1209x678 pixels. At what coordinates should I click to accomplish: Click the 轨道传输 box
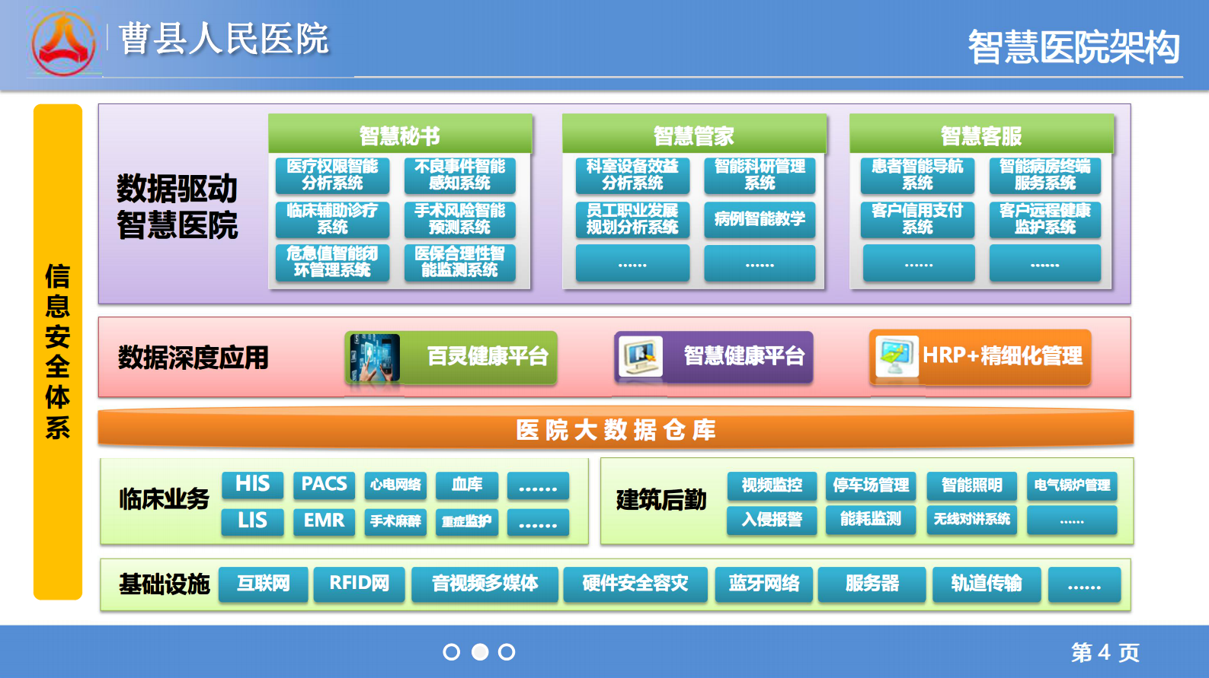coord(987,584)
